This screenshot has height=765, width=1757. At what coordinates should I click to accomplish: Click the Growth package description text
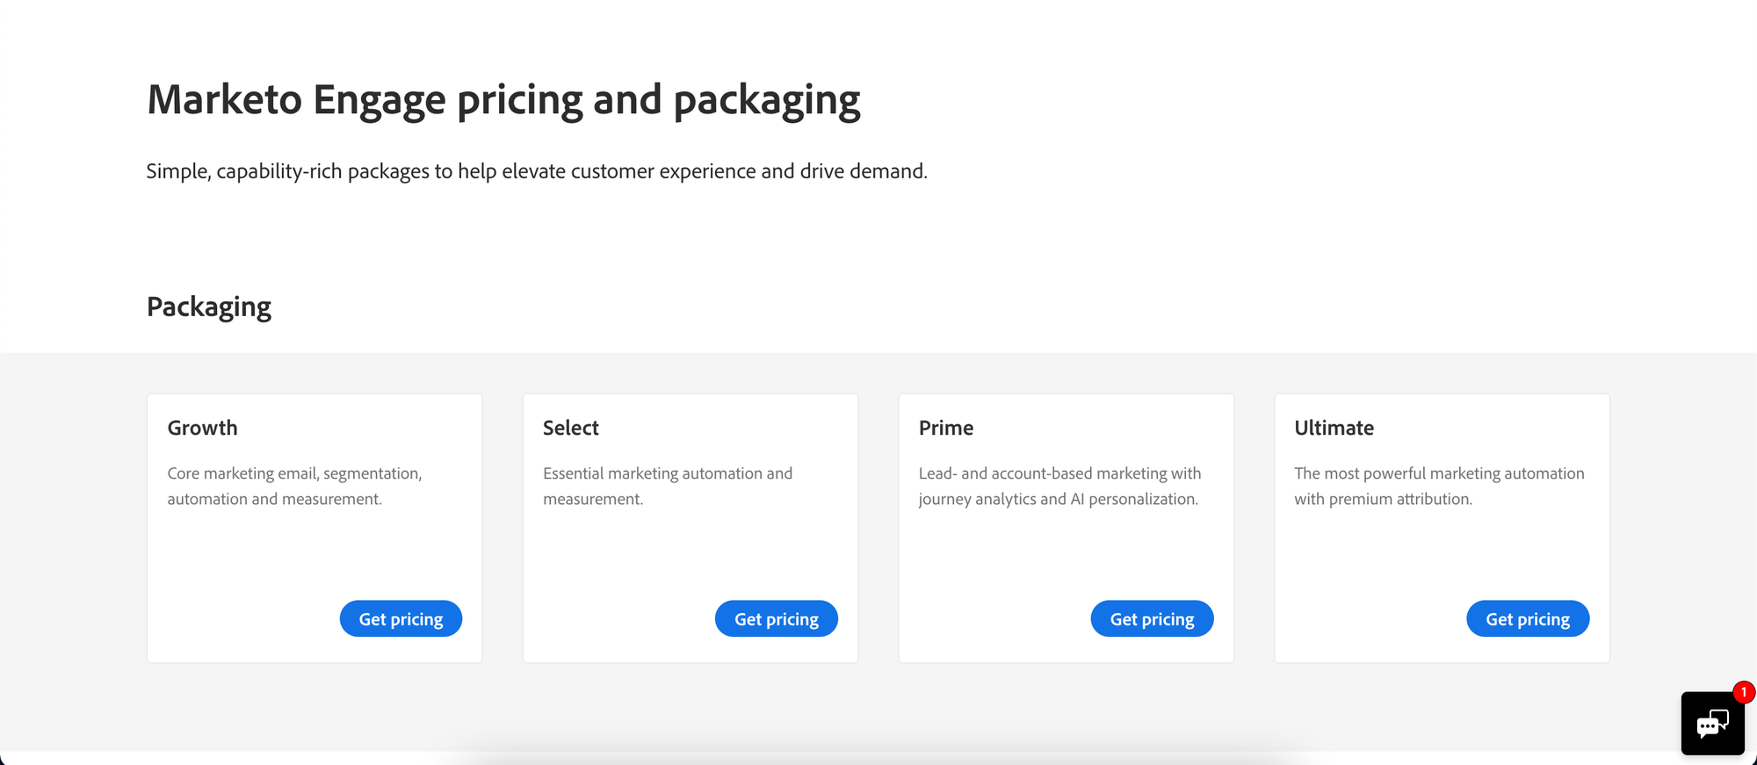pyautogui.click(x=293, y=486)
